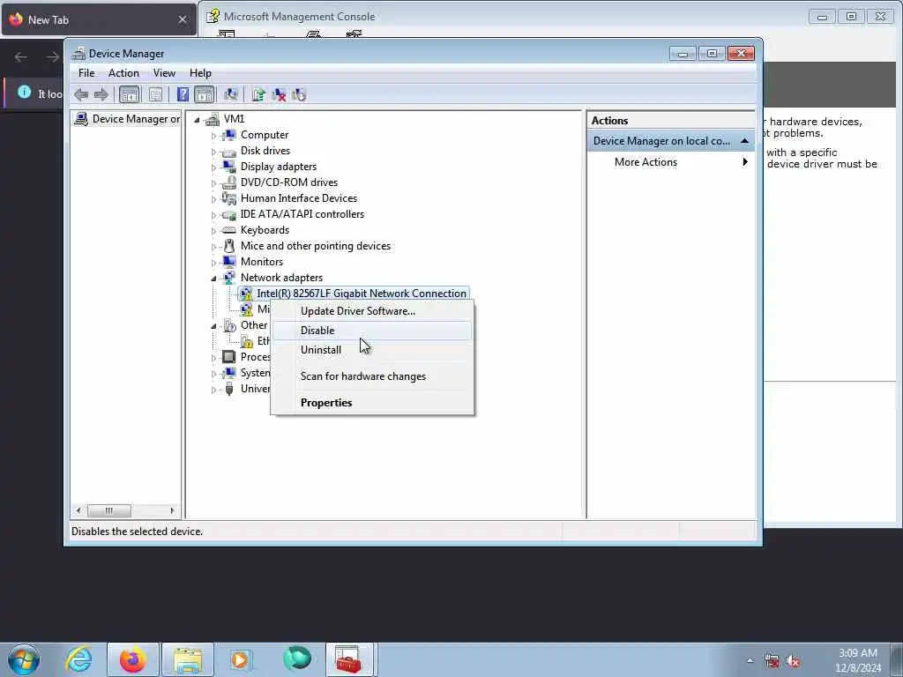Toggle the Show/Hide Action Pane toolbar icon
Image resolution: width=903 pixels, height=677 pixels.
[204, 94]
